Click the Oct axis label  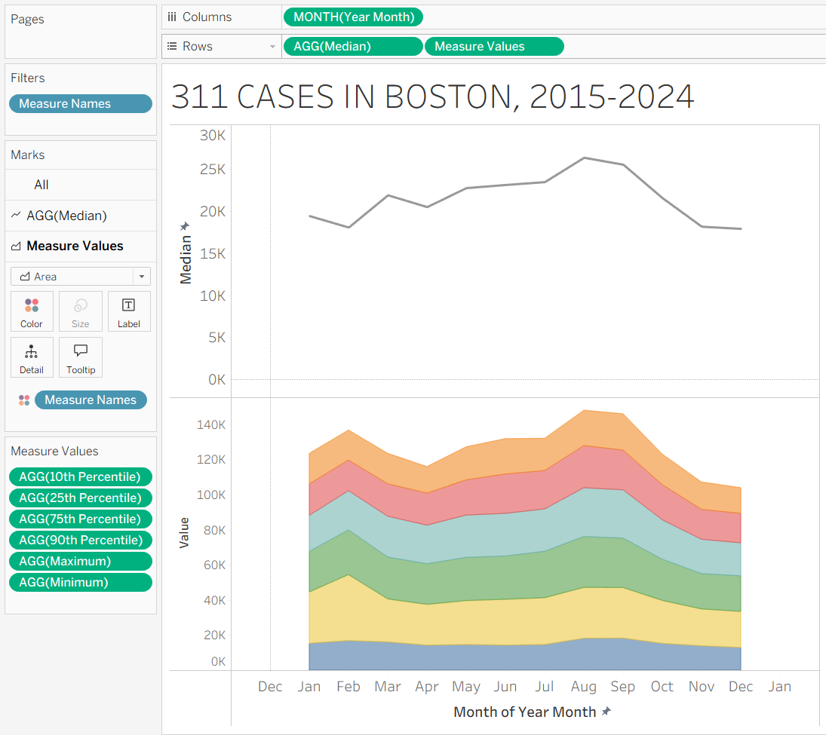coord(662,687)
